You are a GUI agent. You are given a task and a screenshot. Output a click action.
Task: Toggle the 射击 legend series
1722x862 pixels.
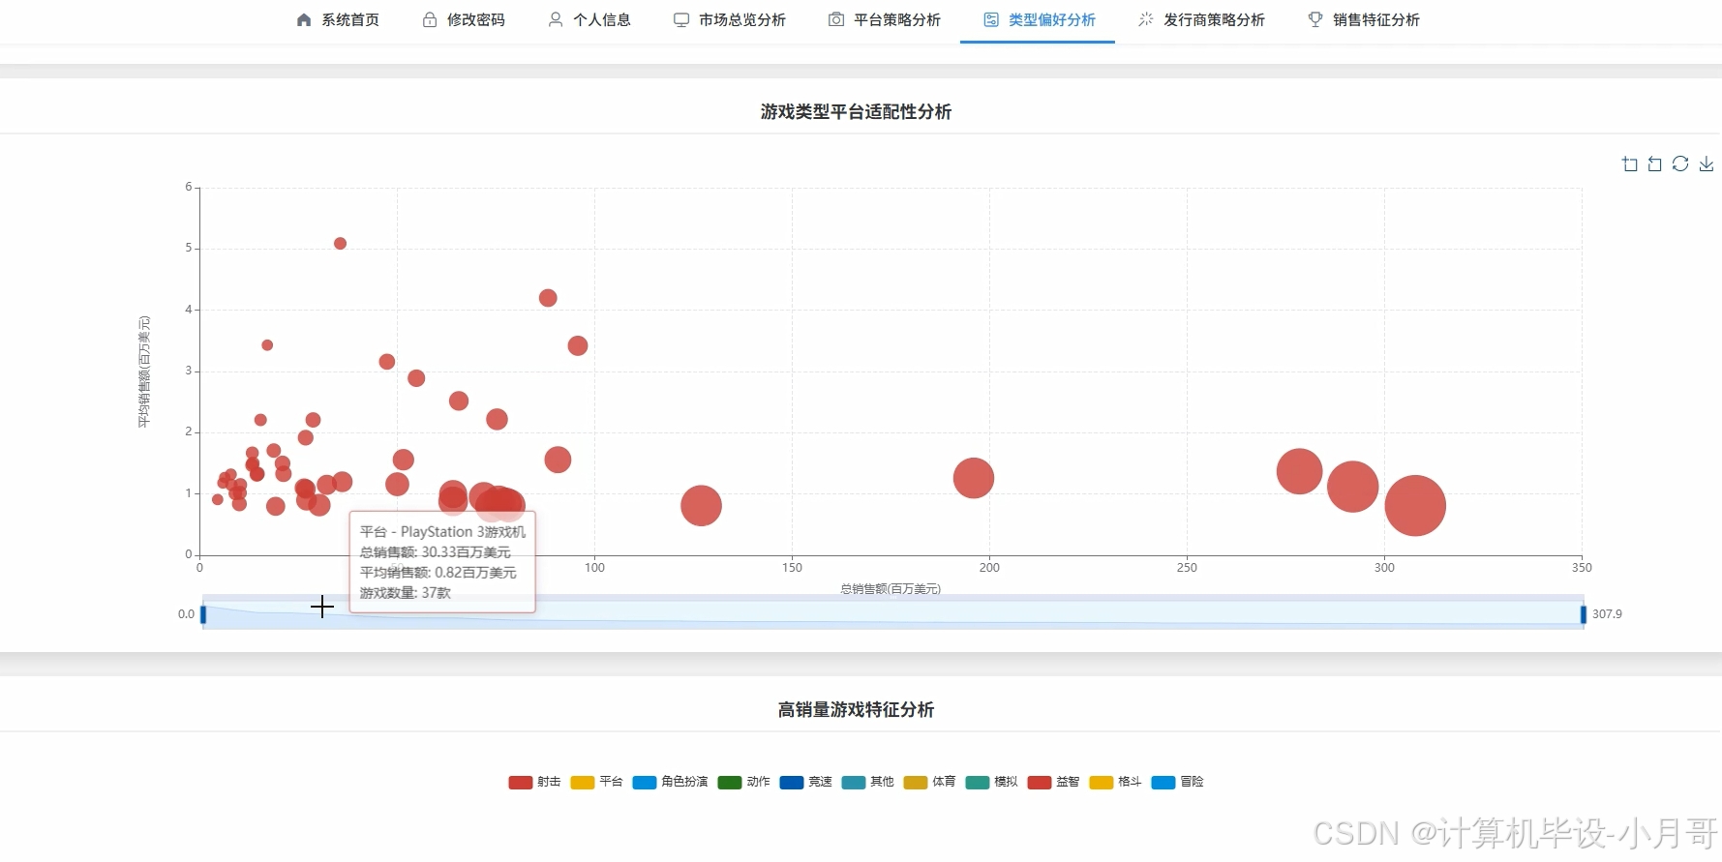(535, 782)
